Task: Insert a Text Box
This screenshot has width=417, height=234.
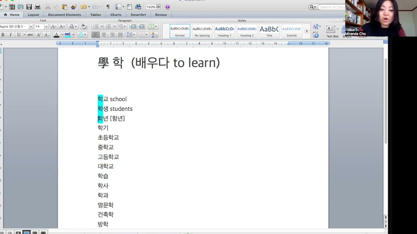Action: click(x=332, y=32)
